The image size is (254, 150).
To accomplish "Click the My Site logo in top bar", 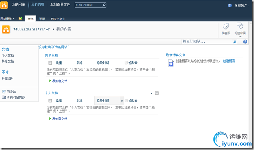I will point(4,5).
